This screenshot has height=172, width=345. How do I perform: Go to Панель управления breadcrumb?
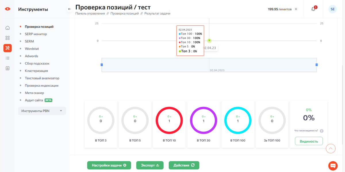coord(90,13)
